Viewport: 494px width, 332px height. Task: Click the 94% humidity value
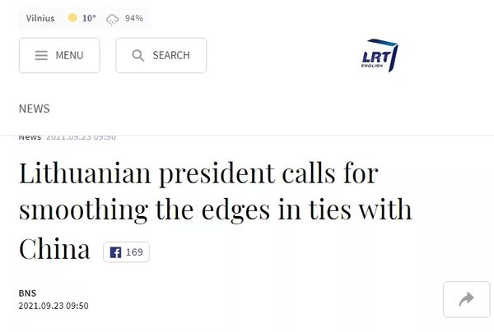(x=134, y=18)
